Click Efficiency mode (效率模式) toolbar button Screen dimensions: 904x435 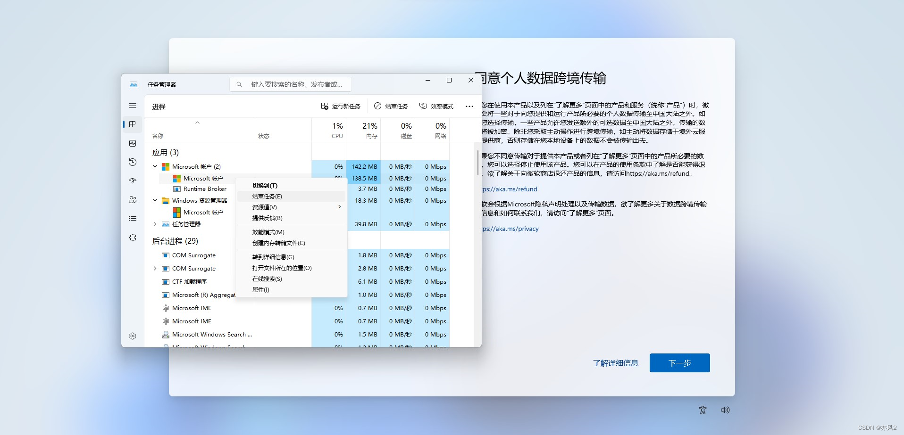click(436, 107)
